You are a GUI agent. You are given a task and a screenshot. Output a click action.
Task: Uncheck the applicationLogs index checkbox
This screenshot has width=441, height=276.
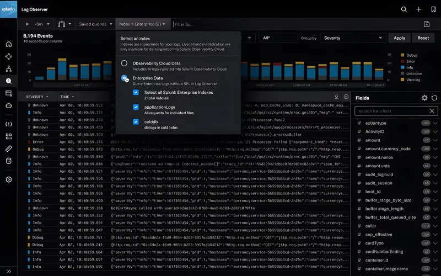136,107
